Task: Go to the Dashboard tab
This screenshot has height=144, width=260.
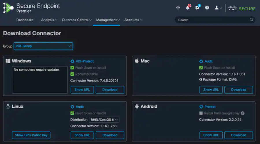Action: 25,20
